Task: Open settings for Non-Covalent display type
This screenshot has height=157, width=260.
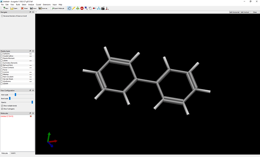Action: click(31, 77)
